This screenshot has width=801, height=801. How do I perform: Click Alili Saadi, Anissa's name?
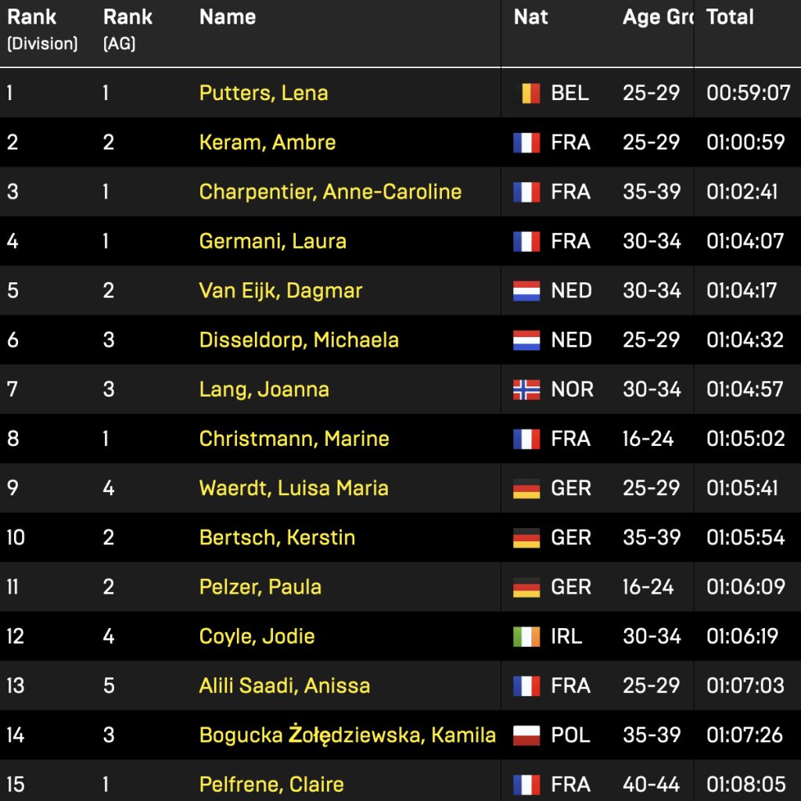point(285,686)
